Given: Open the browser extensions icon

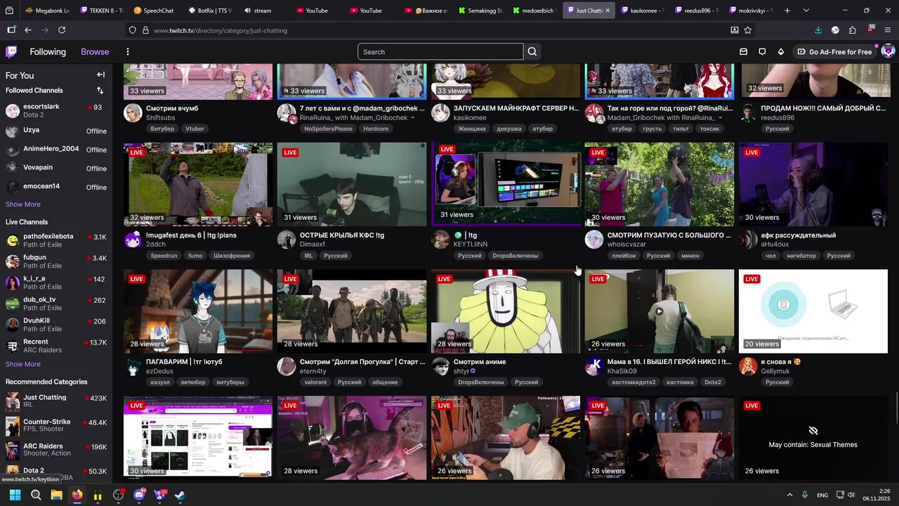Looking at the screenshot, I should [x=852, y=30].
